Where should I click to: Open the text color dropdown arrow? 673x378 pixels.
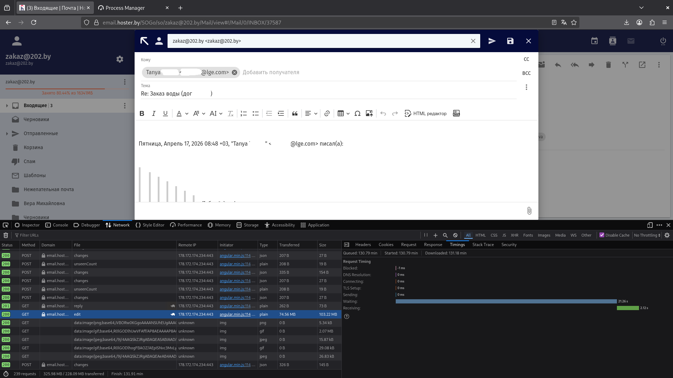187,113
